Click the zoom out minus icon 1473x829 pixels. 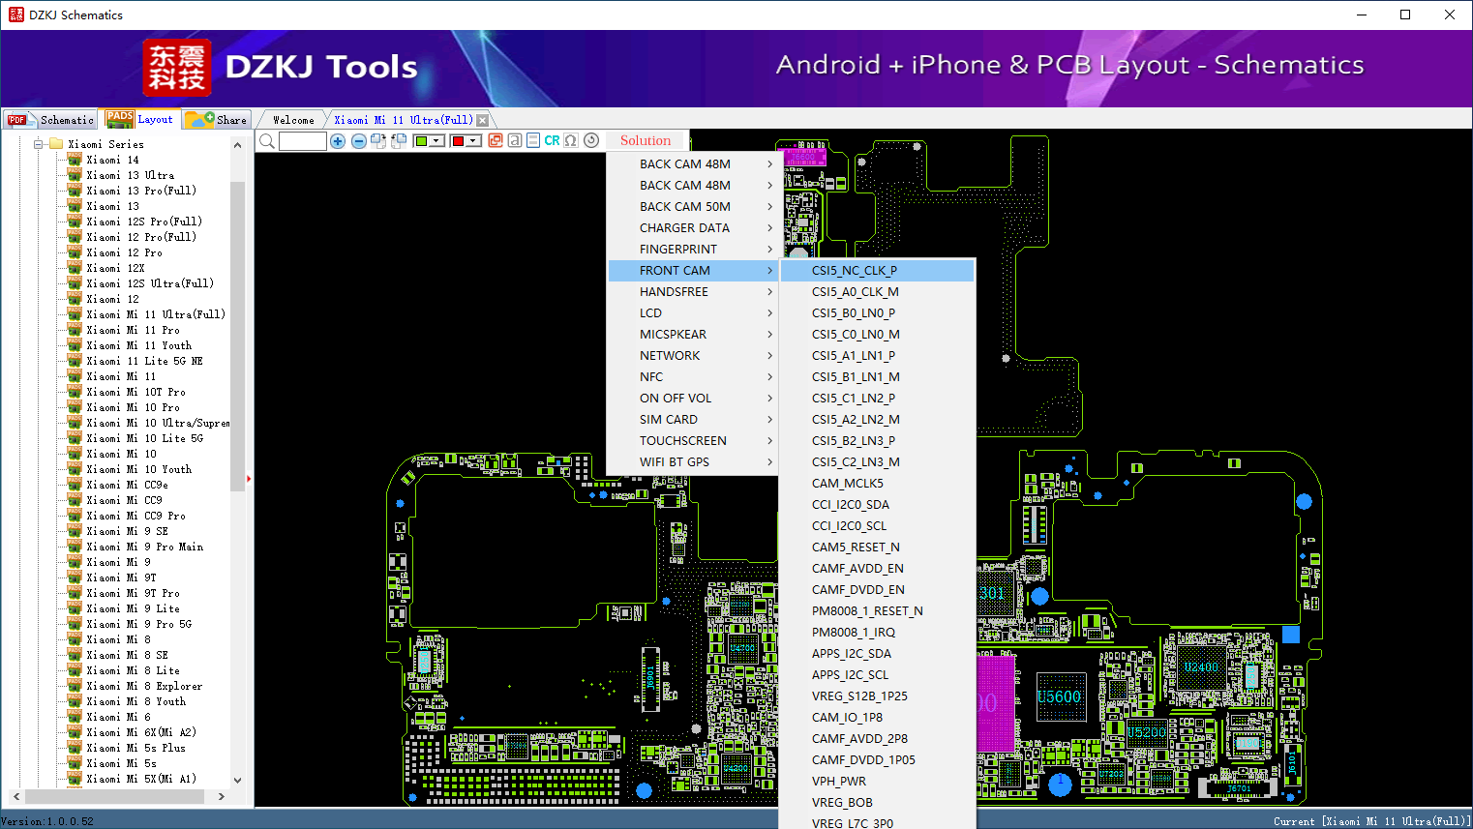[x=358, y=141]
